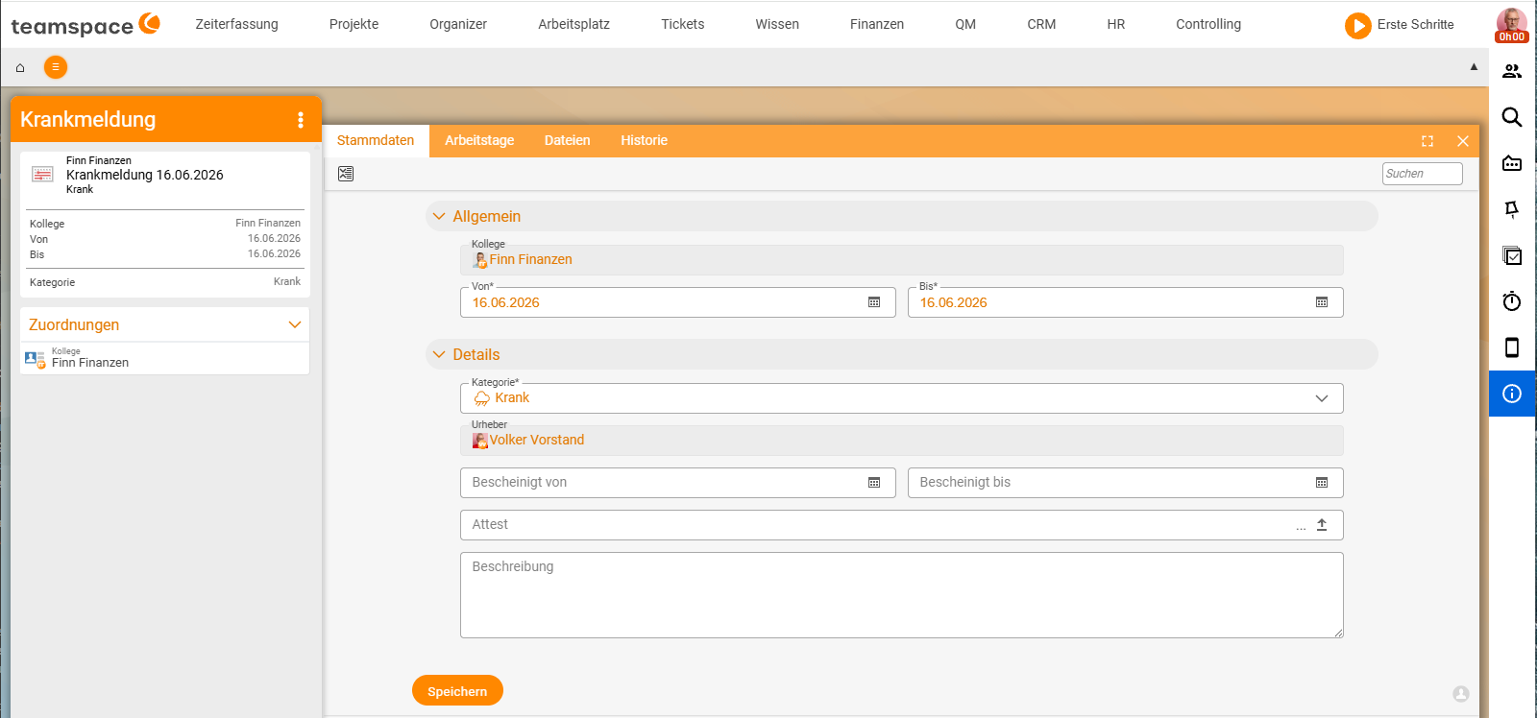
Task: Open the stopwatch timer icon in right sidebar
Action: point(1512,301)
